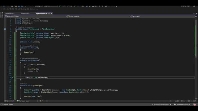This screenshot has height=111, width=198.
Task: Click Random.Range on line 31
Action: 83,90
